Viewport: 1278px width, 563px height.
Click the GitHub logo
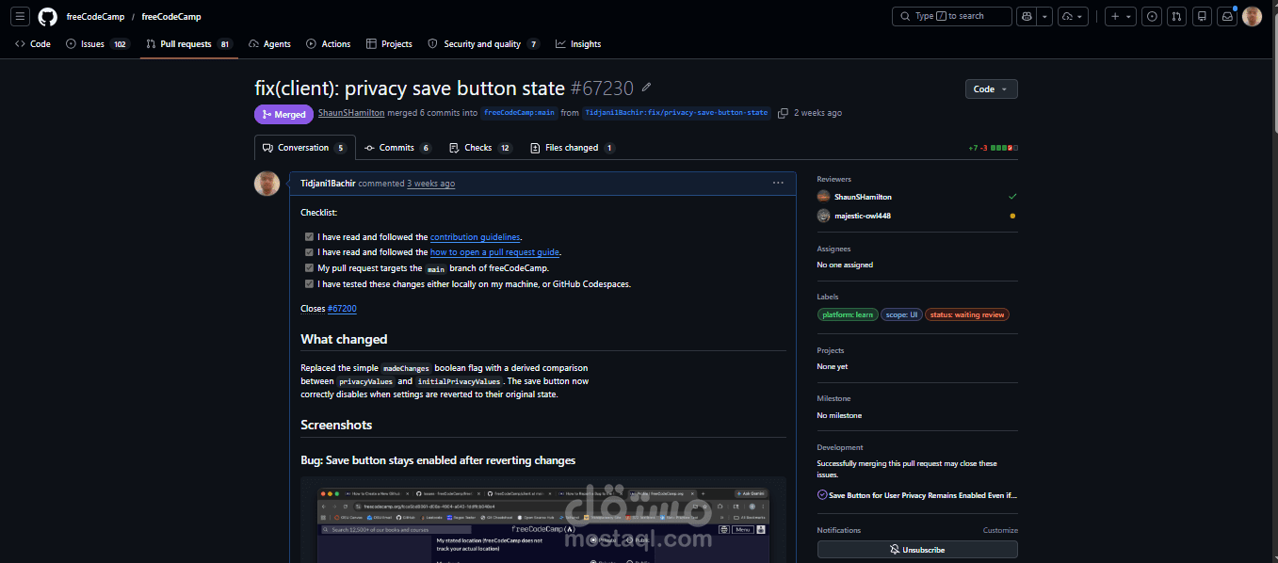coord(47,16)
